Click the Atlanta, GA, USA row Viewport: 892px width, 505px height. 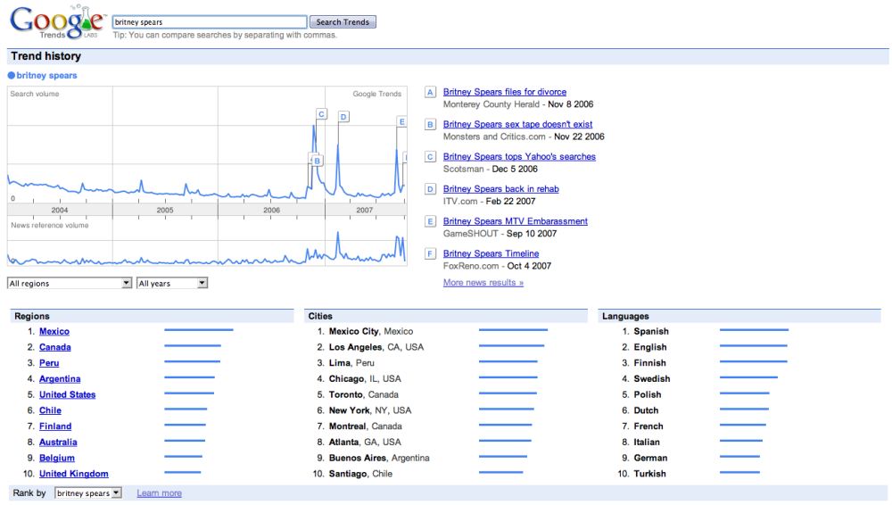coord(365,443)
